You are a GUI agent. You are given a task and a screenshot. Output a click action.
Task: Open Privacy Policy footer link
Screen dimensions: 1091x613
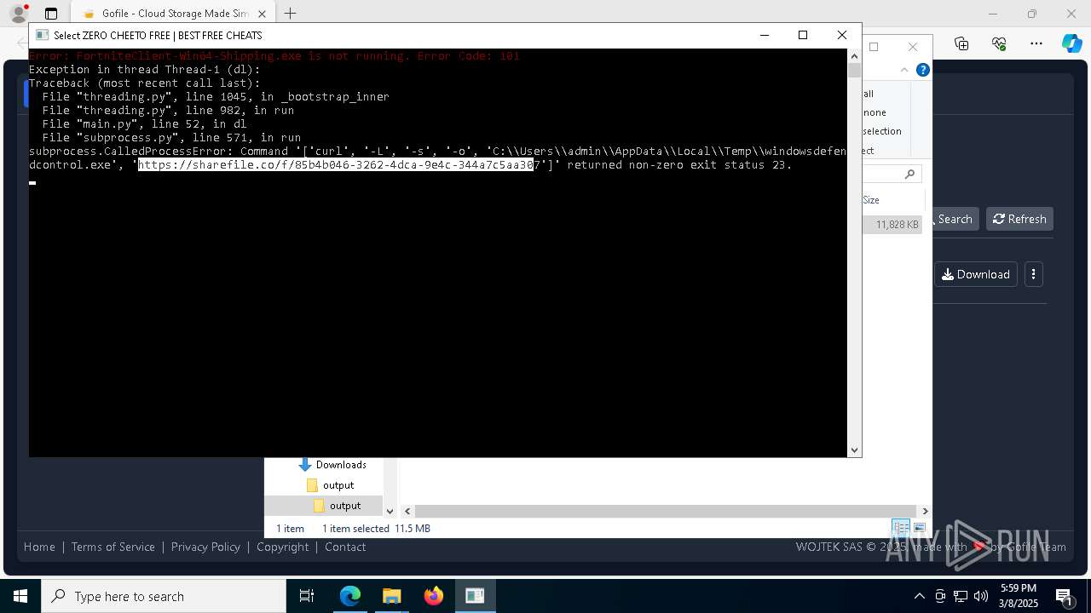tap(205, 547)
